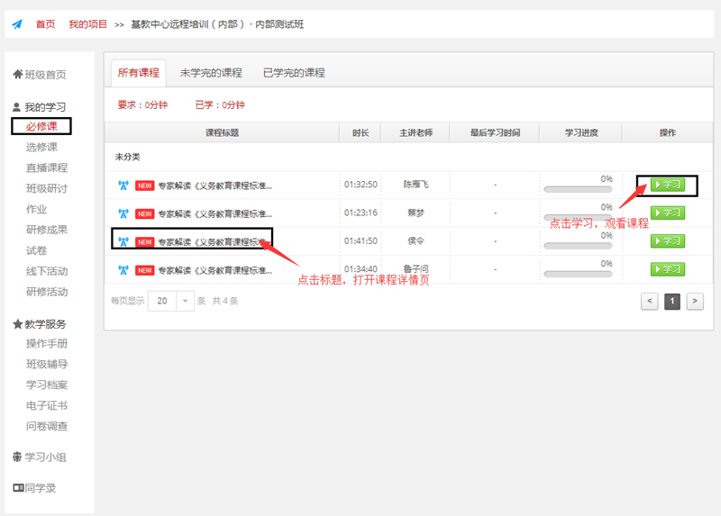Switch to 已学完的课程 tab
The image size is (721, 516).
point(294,73)
